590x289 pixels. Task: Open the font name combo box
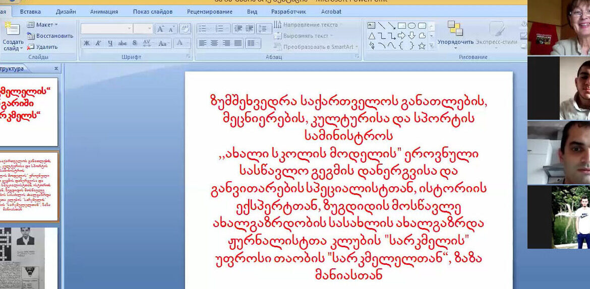click(x=106, y=29)
